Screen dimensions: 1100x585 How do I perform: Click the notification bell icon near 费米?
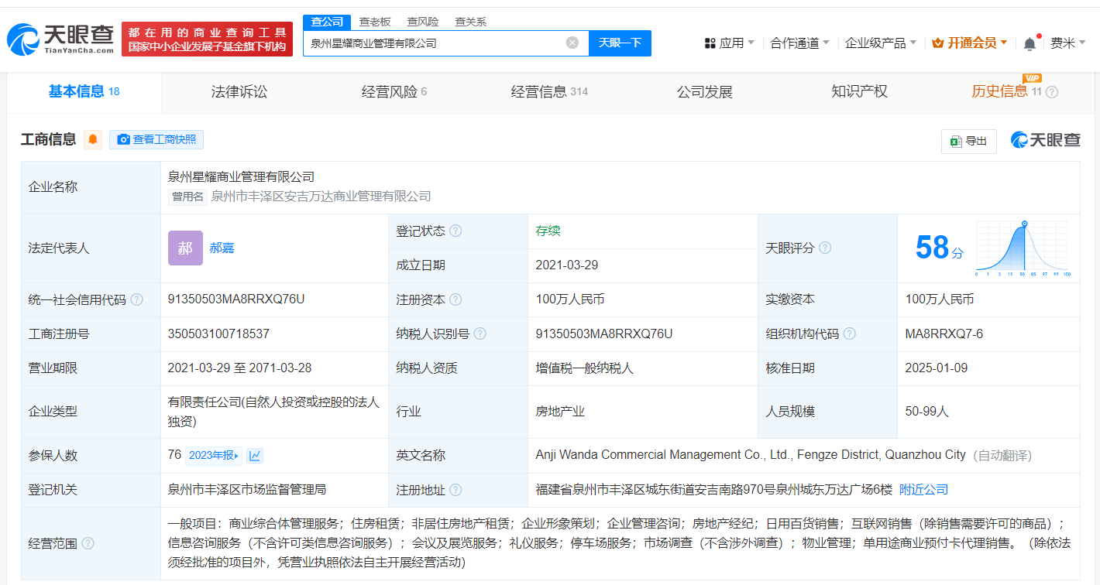[1029, 43]
